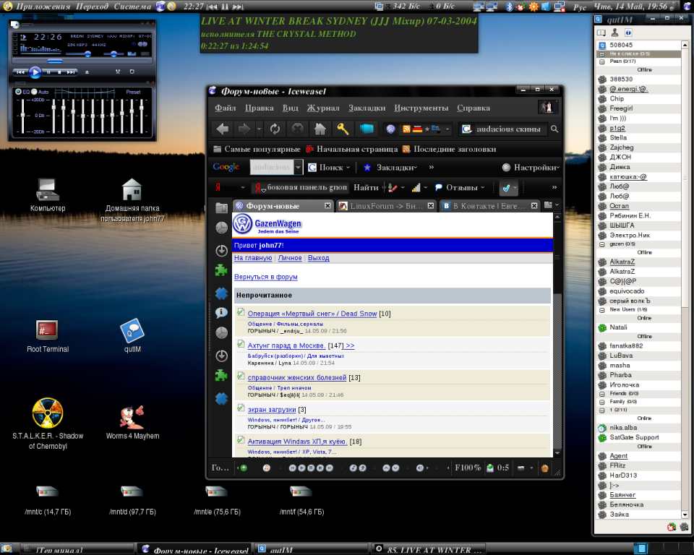Screen dimensions: 694x555
Task: Open the Компьютер desktop icon
Action: coord(48,189)
